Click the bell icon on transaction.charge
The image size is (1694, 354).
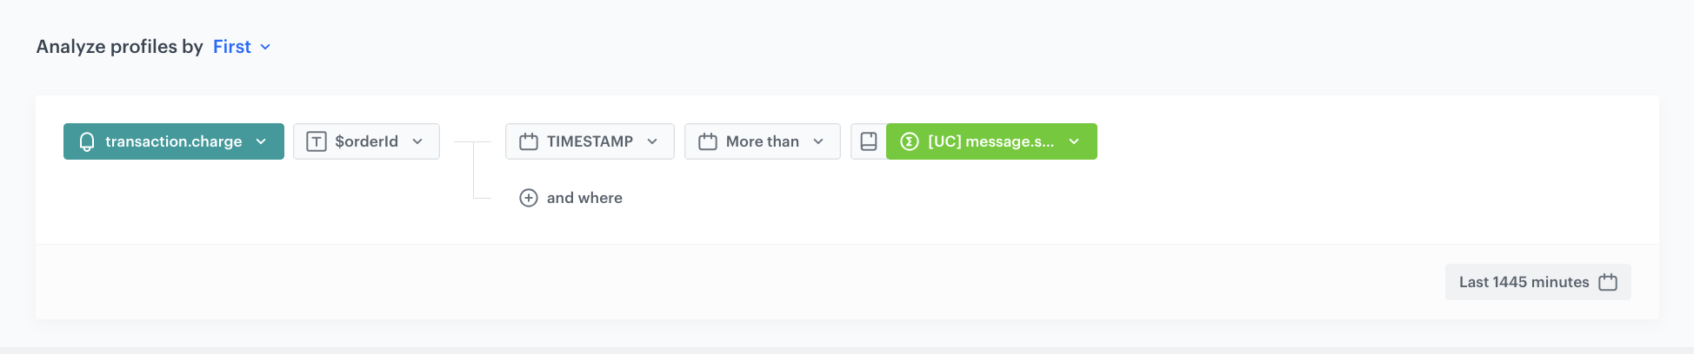(87, 141)
